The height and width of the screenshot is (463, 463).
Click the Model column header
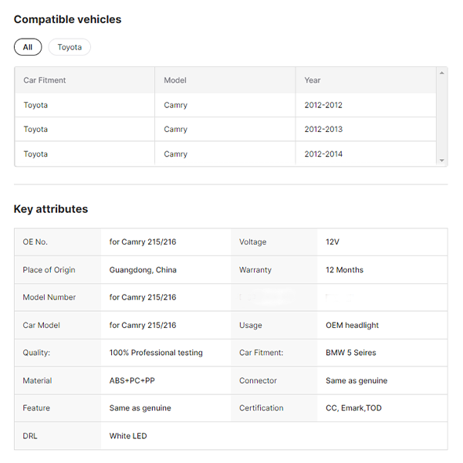[175, 80]
